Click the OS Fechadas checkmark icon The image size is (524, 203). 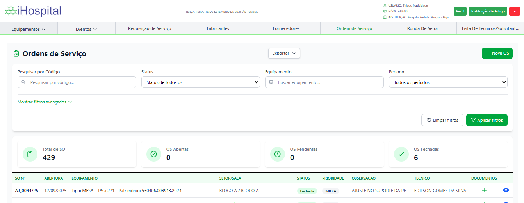pyautogui.click(x=401, y=154)
